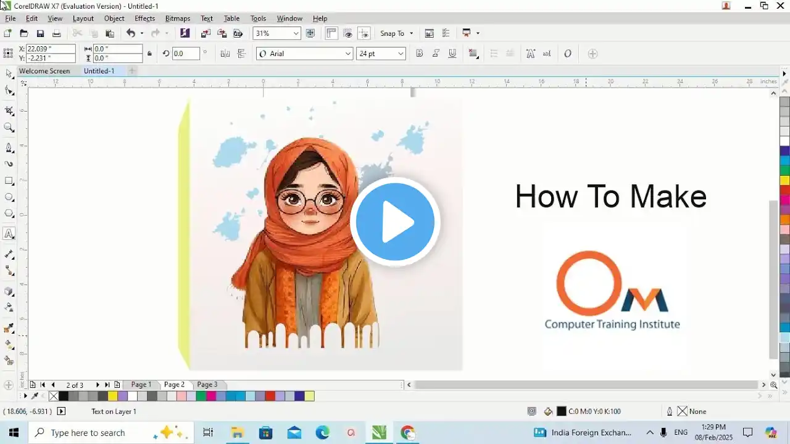Go to the last page button
Viewport: 790px width, 444px height.
(107, 385)
